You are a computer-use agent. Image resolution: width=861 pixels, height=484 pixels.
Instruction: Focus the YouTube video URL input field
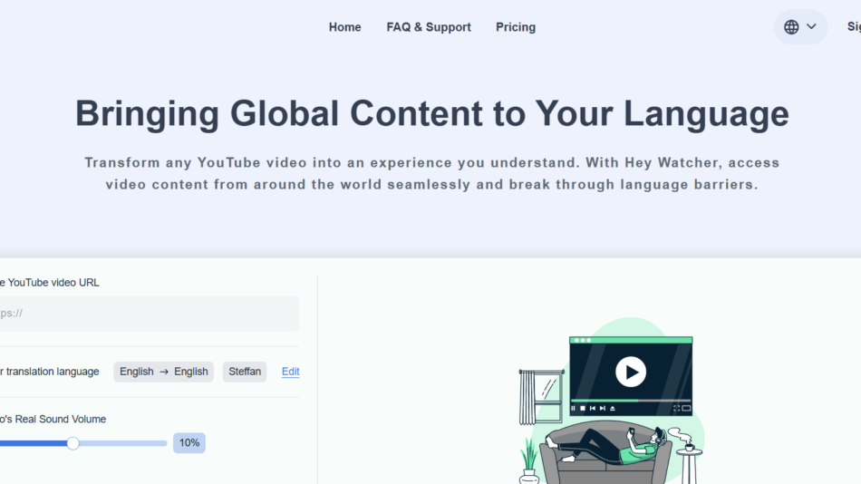[145, 314]
